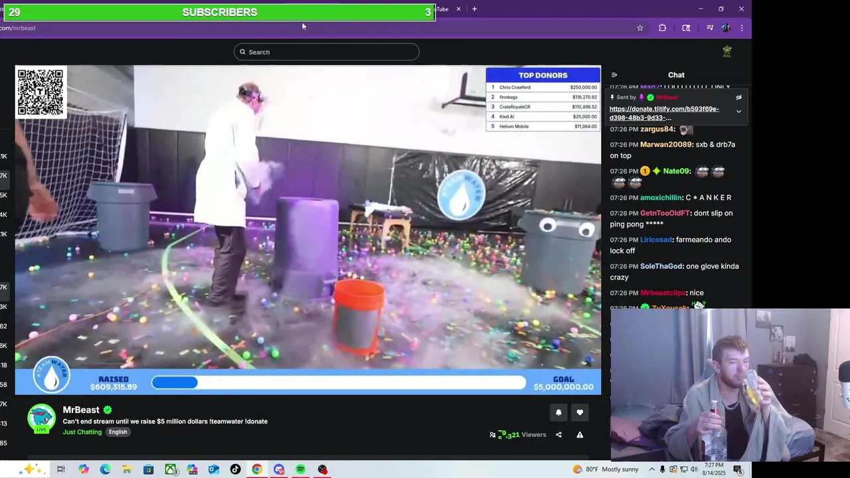Close the YouTube browser tab

(x=458, y=9)
